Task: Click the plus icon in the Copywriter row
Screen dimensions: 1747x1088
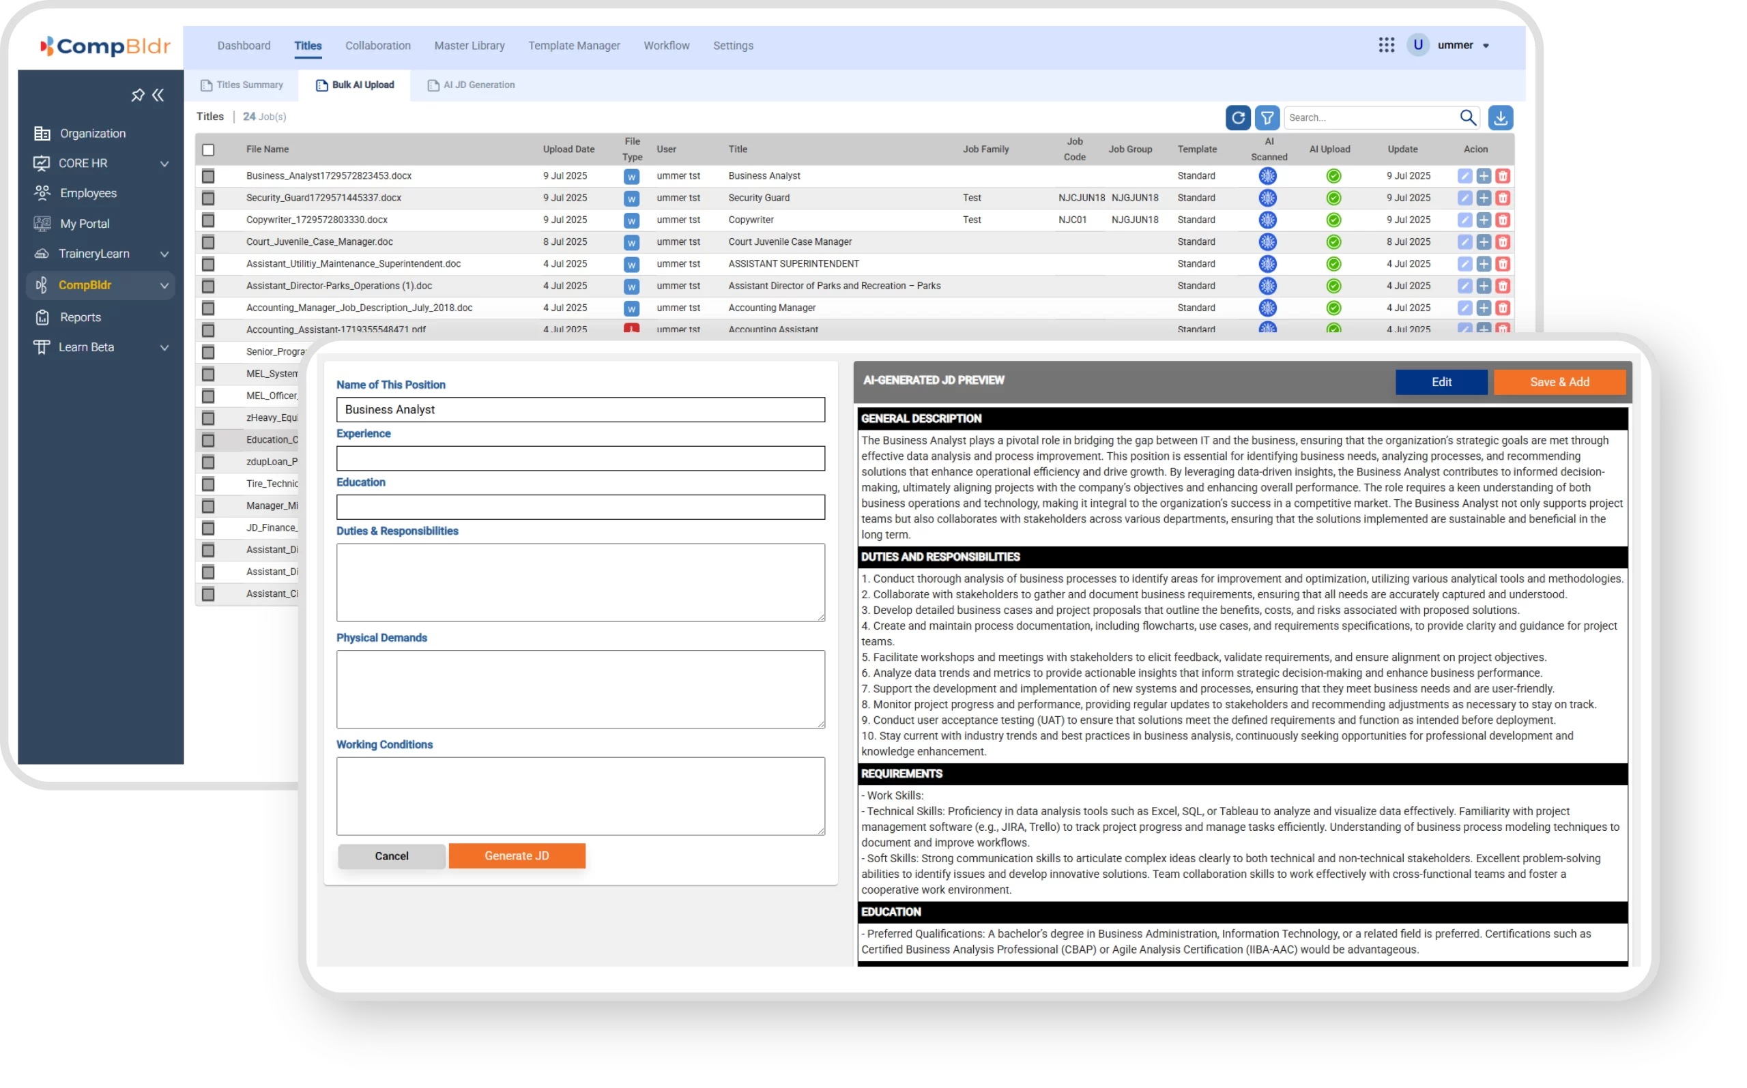Action: (x=1484, y=220)
